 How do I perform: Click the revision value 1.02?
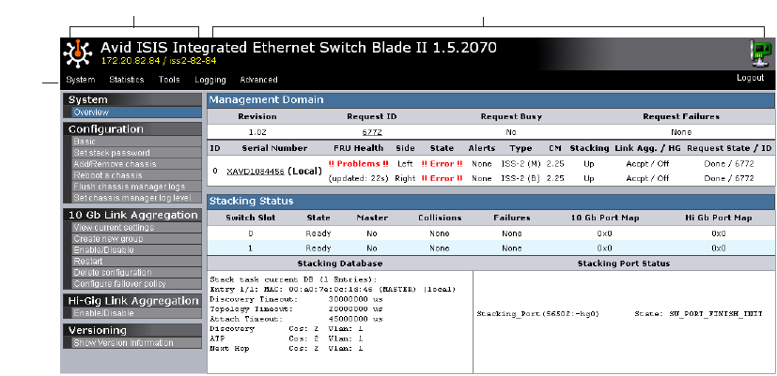(257, 132)
